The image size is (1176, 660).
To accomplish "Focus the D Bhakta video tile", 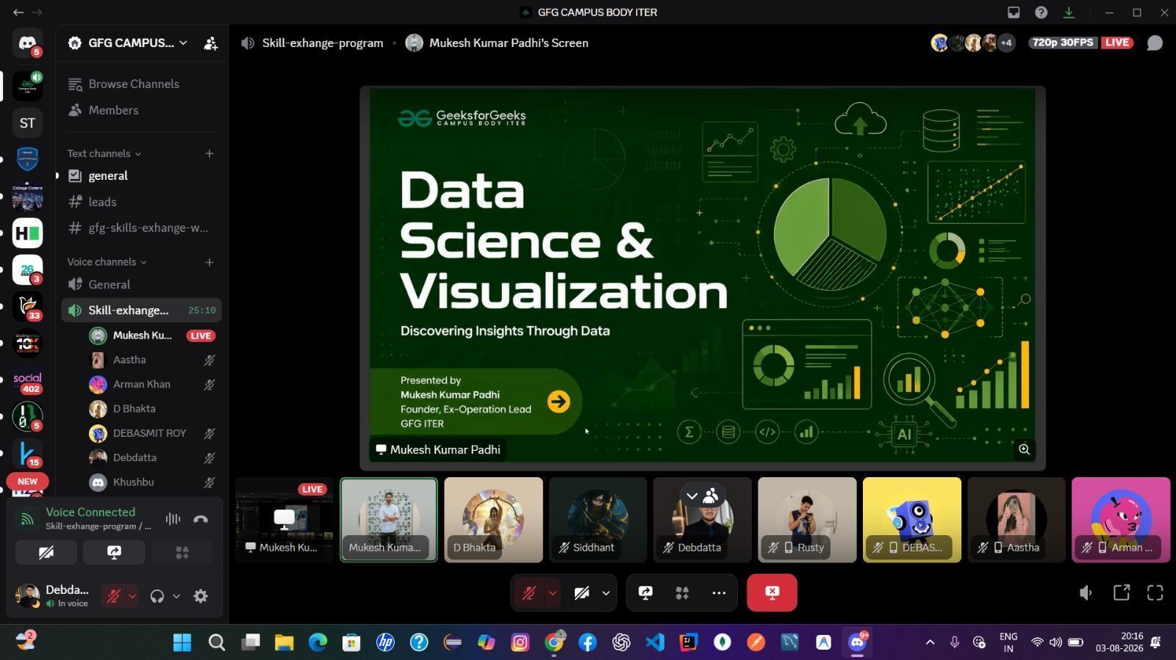I will point(493,520).
